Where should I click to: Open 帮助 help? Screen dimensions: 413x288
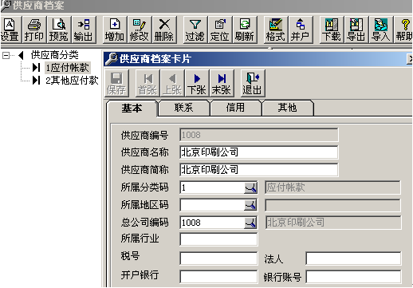pyautogui.click(x=403, y=30)
